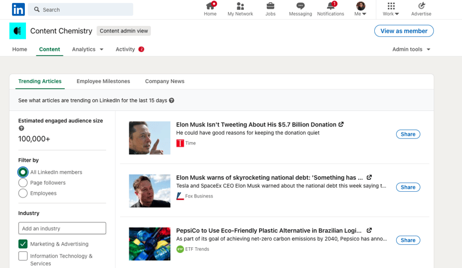
Task: Open the Jobs briefcase icon
Action: 270,6
